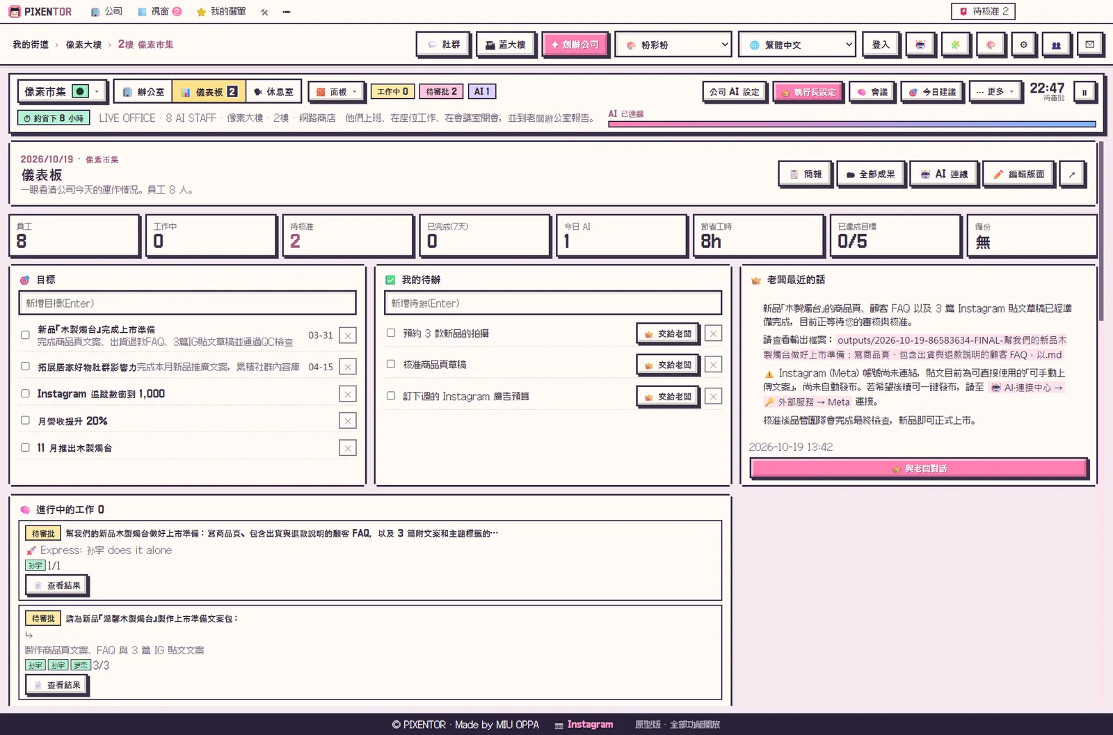Expand the 更多 dropdown
The image size is (1113, 735).
[995, 92]
